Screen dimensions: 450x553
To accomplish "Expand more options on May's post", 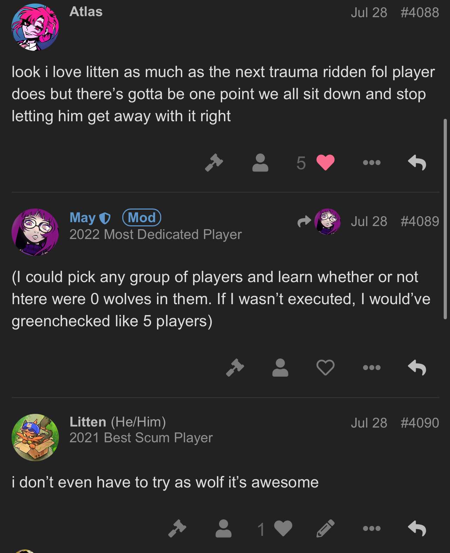I will pyautogui.click(x=371, y=368).
